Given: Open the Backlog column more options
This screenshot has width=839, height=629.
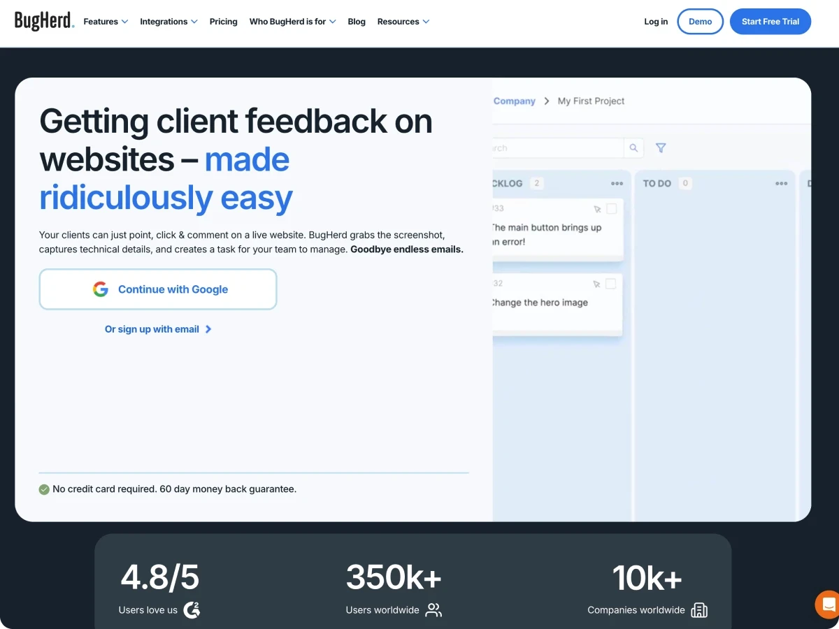Looking at the screenshot, I should pos(617,184).
